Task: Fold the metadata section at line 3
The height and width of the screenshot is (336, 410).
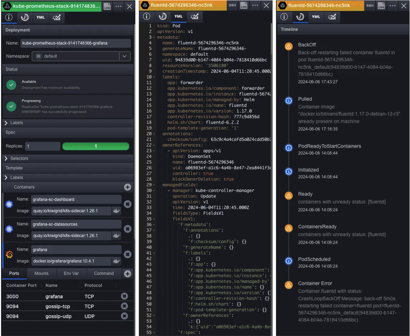Action: coord(154,37)
